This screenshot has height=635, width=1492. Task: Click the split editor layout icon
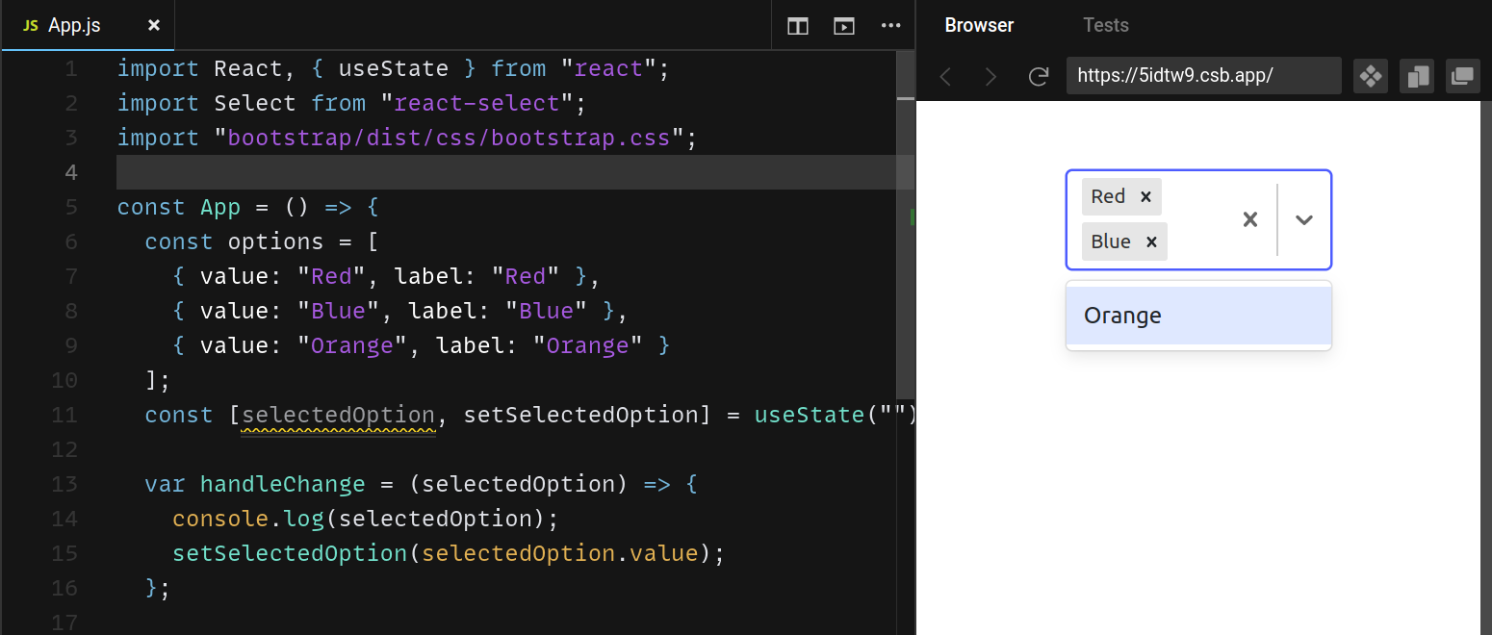click(797, 26)
